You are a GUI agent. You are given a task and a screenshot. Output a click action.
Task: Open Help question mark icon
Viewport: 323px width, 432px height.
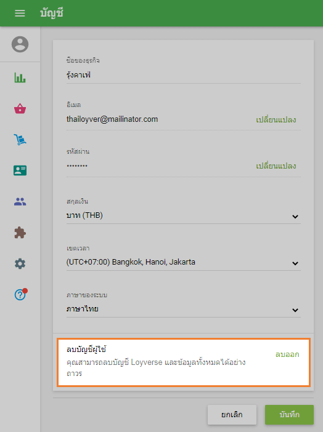pos(20,295)
